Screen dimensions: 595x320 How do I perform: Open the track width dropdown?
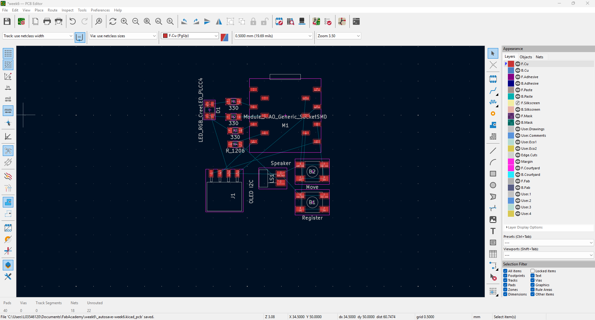38,36
